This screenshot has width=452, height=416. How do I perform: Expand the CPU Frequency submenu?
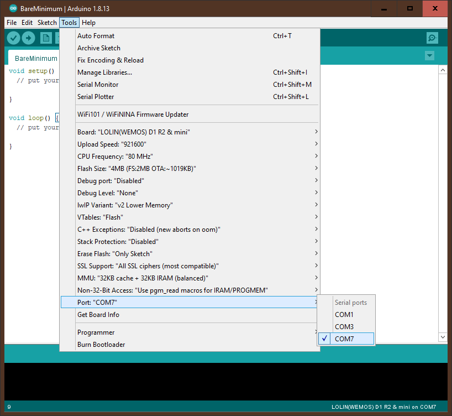tap(190, 156)
